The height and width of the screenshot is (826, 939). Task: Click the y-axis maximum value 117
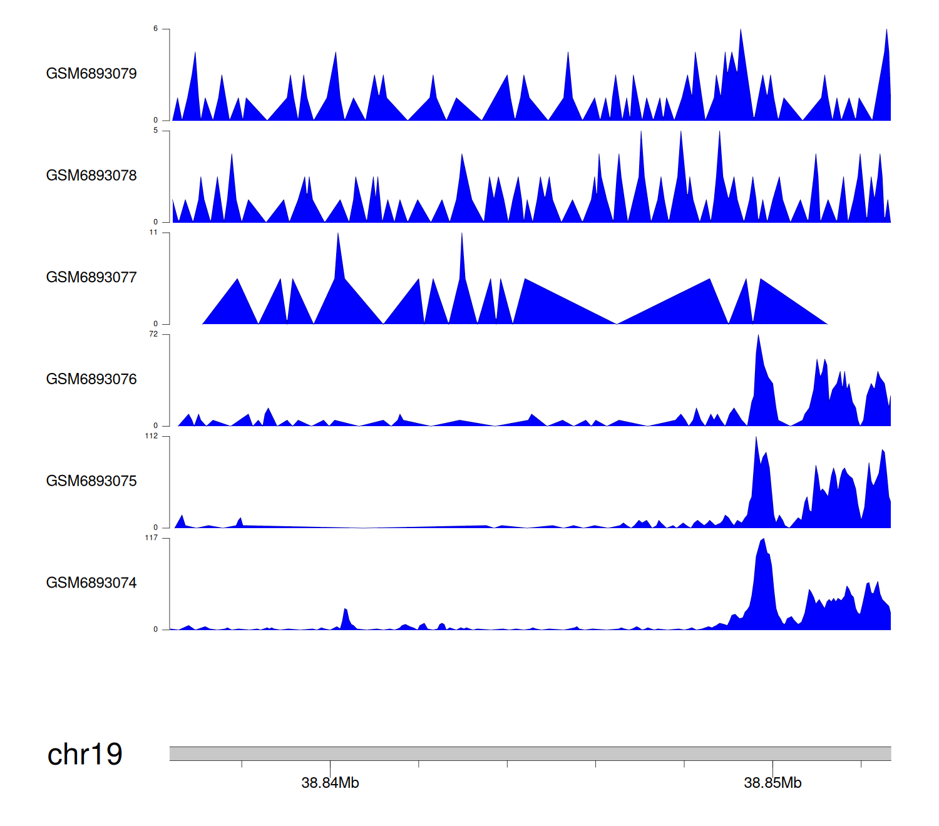pos(151,538)
